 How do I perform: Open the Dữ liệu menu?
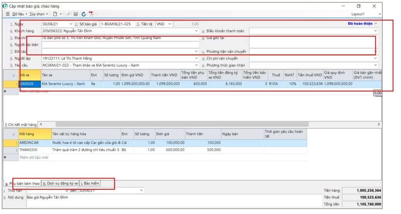(x=20, y=14)
